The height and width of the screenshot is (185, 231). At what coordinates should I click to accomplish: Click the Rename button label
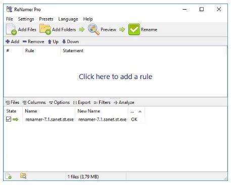[x=149, y=29]
